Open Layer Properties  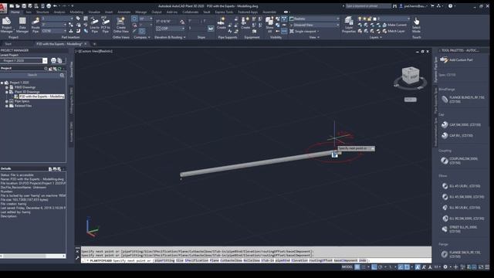(x=348, y=25)
